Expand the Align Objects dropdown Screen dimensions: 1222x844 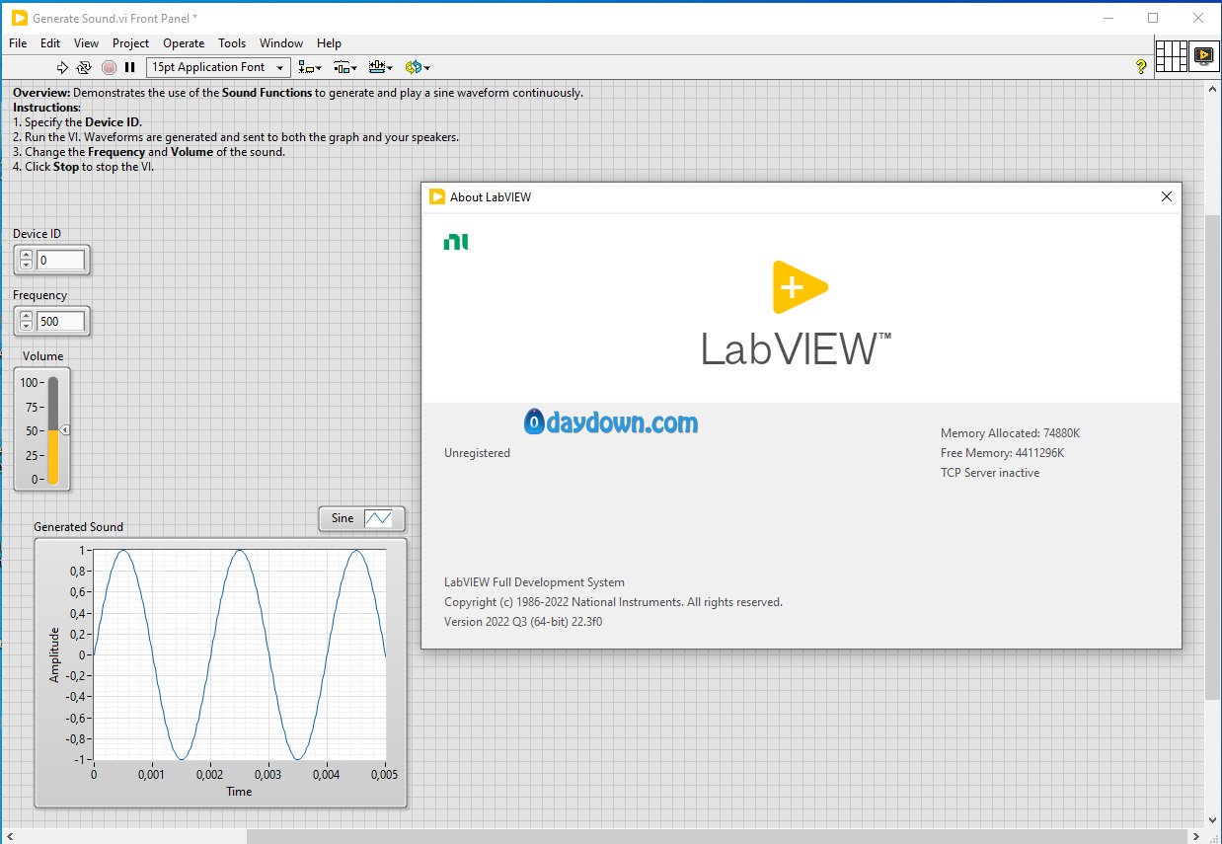310,67
